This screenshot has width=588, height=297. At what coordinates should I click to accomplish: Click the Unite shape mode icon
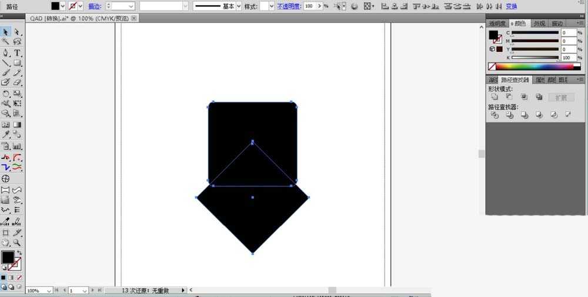pos(495,97)
